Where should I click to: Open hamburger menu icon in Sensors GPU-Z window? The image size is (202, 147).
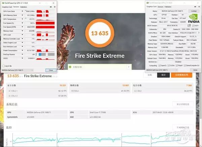tap(55, 7)
